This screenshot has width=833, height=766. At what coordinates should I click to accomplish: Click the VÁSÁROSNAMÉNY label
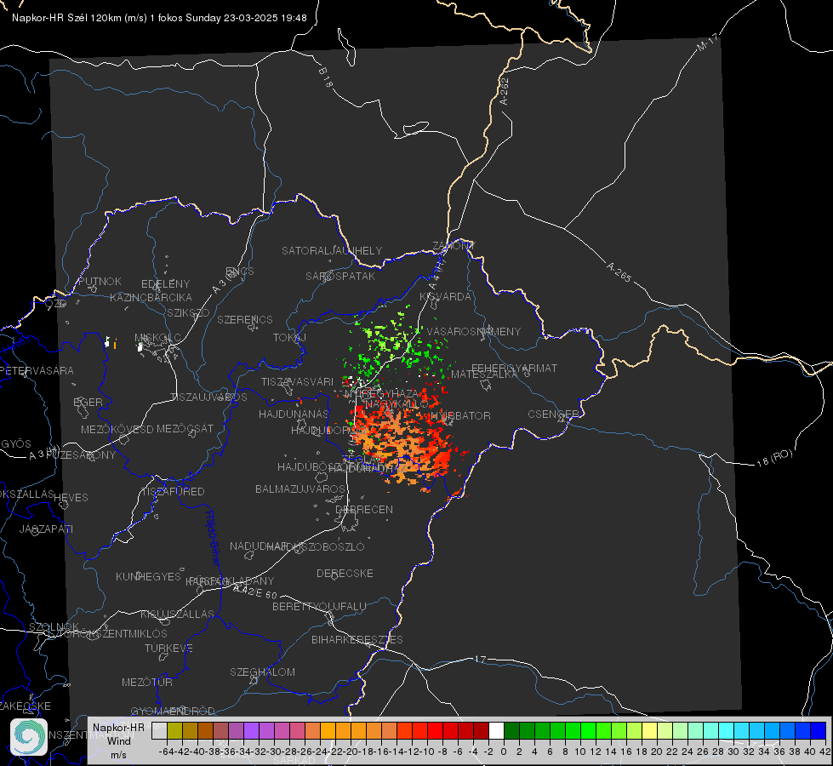pos(474,331)
